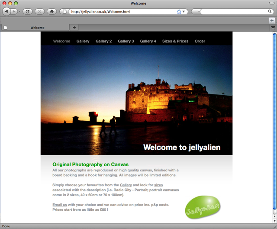Open a new tab with plus button
Image resolution: width=277 pixels, height=229 pixels.
click(74, 27)
